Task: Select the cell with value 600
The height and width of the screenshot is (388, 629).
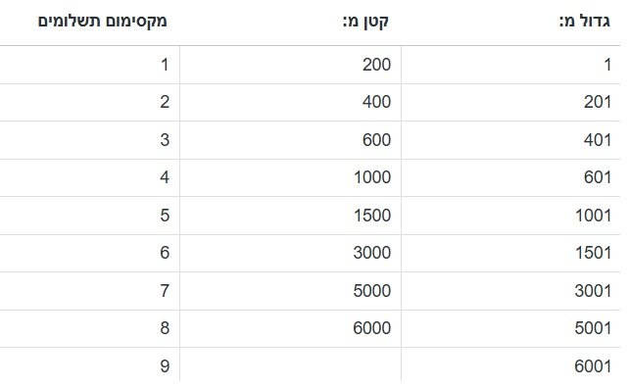Action: (290, 140)
